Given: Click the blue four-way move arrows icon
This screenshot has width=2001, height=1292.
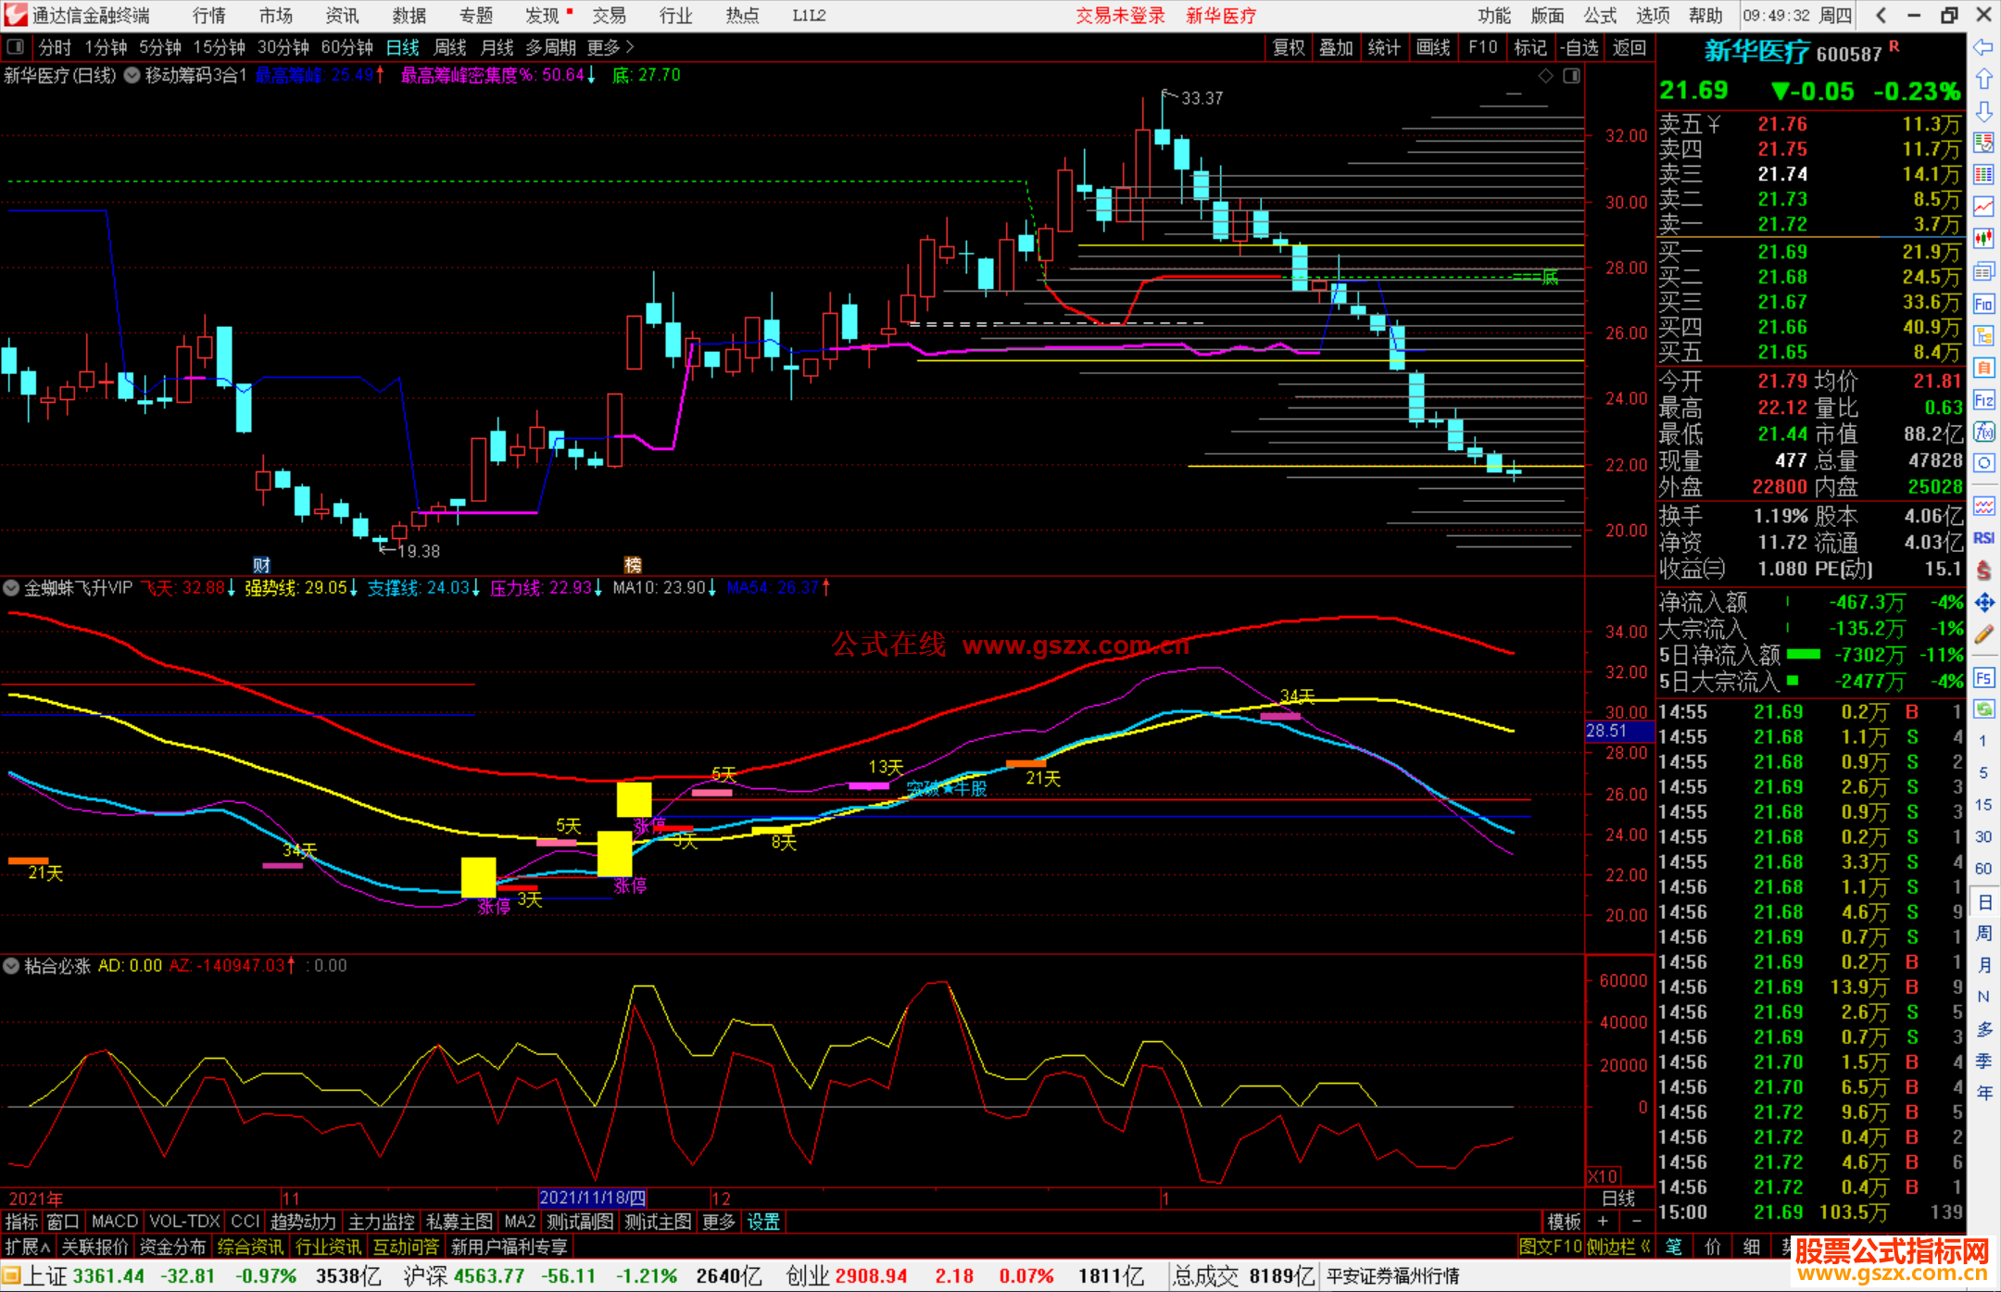Looking at the screenshot, I should point(1983,603).
